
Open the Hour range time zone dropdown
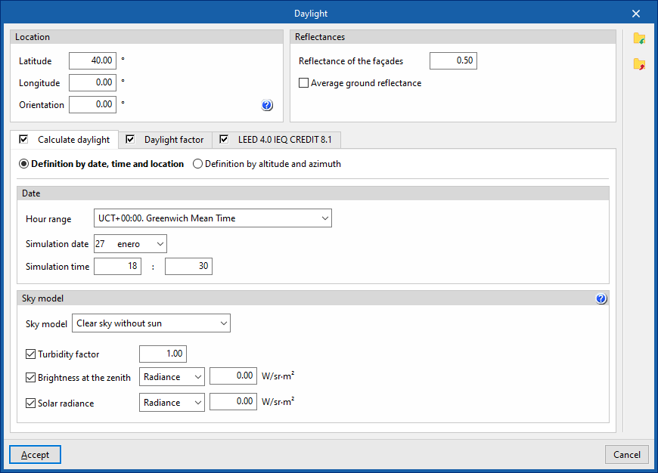pos(213,218)
